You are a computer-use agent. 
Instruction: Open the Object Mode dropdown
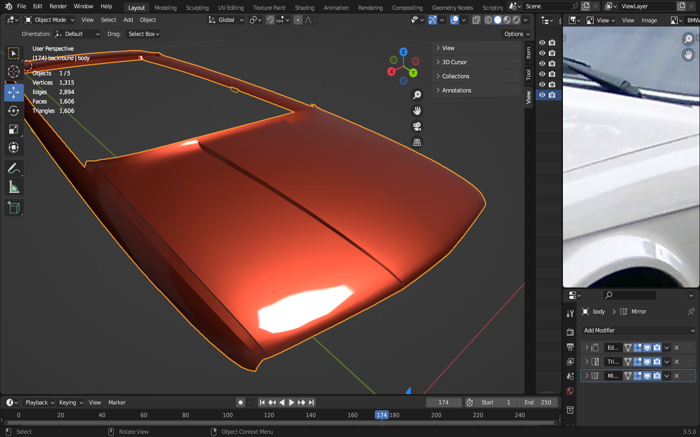50,20
